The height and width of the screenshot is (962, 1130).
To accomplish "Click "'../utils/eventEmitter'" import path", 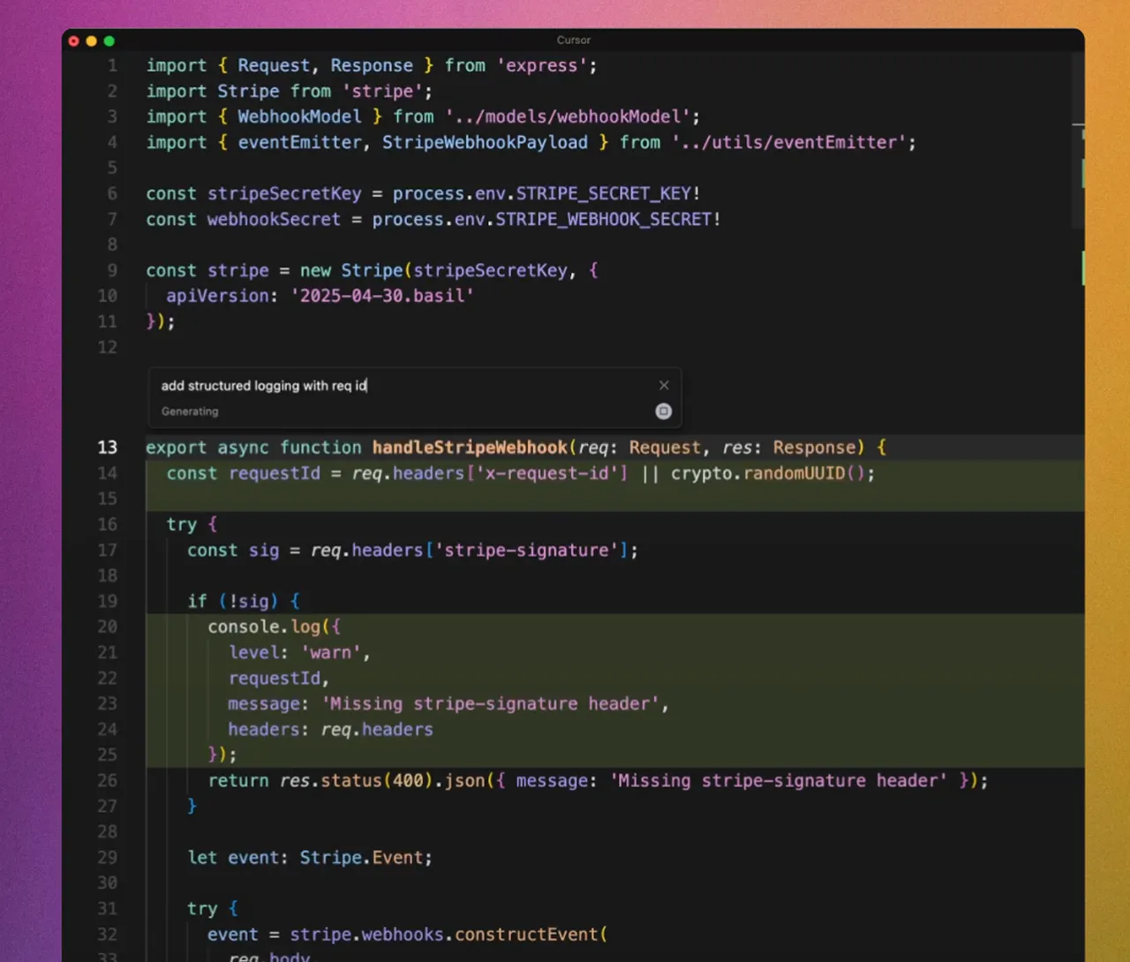I will tap(789, 142).
